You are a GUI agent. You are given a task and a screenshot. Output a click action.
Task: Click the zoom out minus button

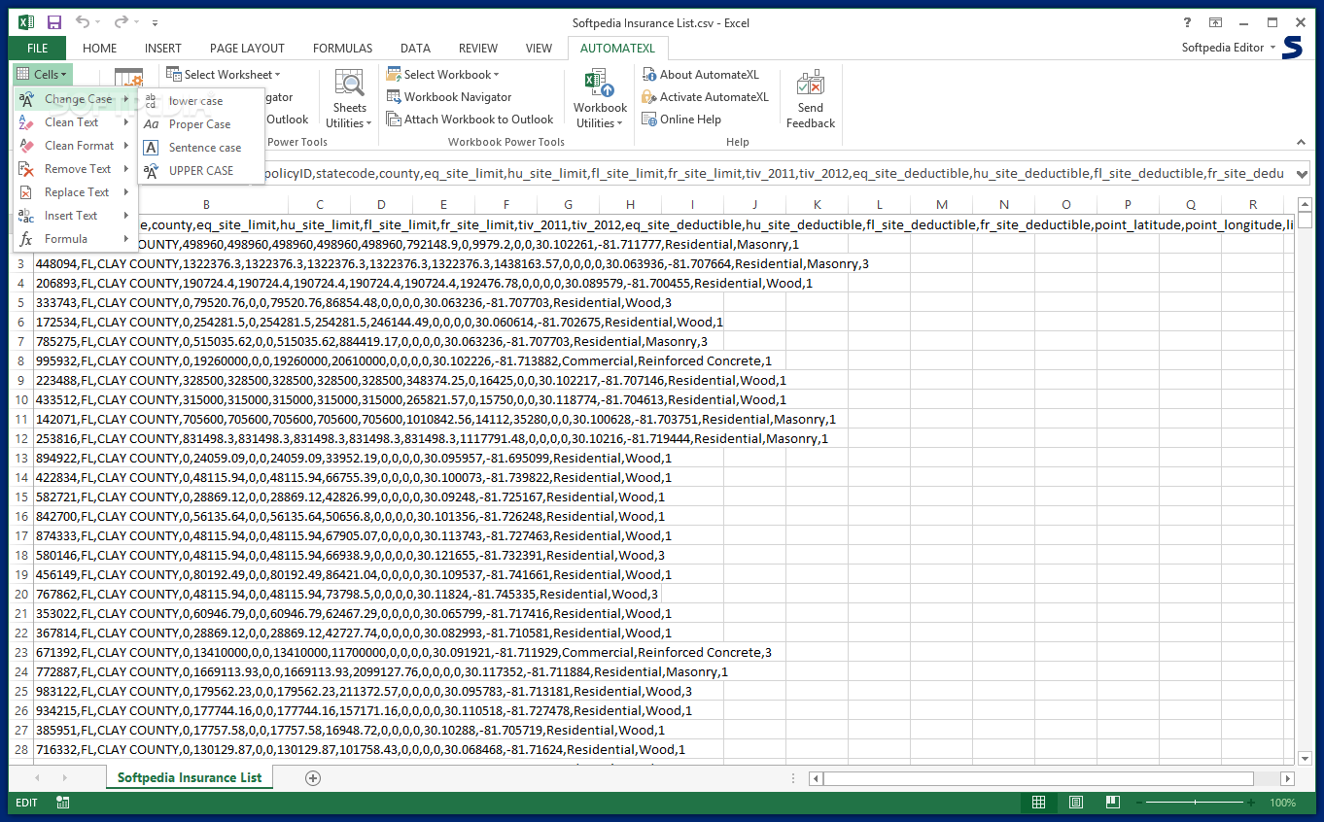tap(1138, 803)
